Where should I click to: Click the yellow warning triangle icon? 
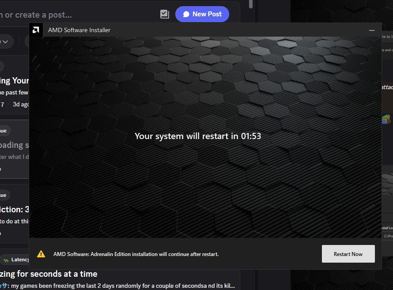click(x=41, y=254)
